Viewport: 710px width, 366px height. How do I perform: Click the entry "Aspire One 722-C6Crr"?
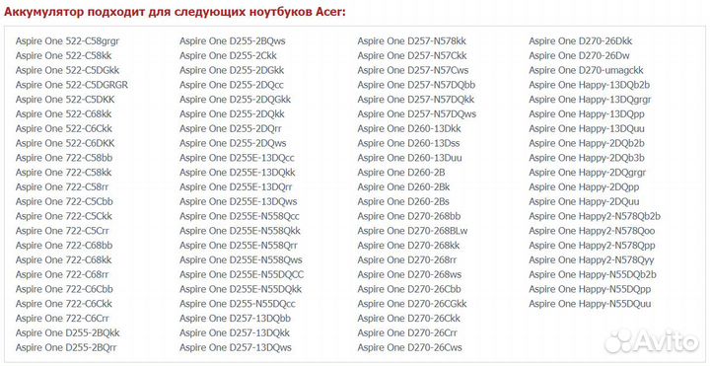62,318
